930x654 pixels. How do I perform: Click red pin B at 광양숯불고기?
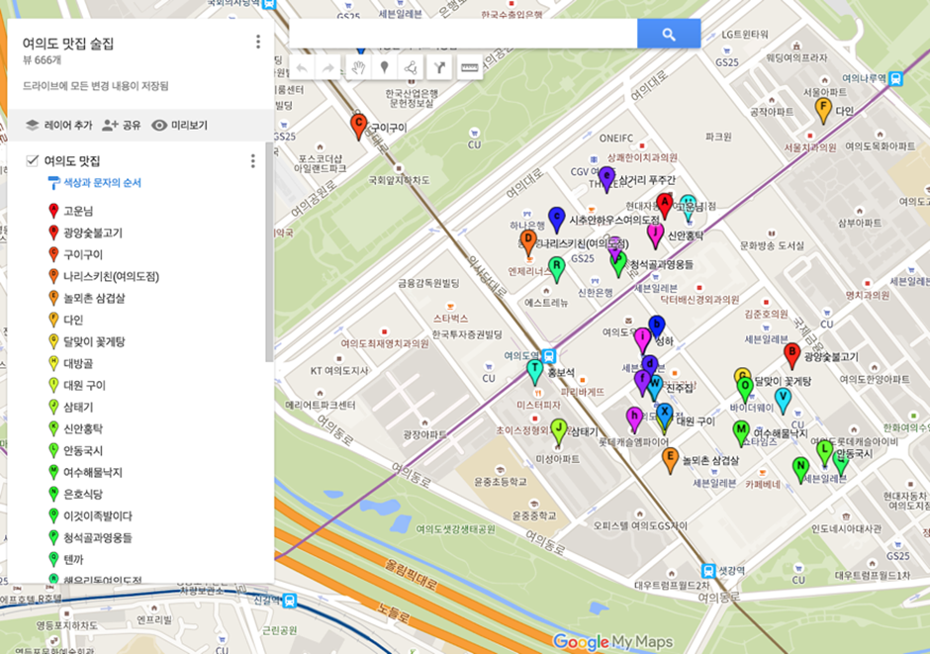coord(791,354)
